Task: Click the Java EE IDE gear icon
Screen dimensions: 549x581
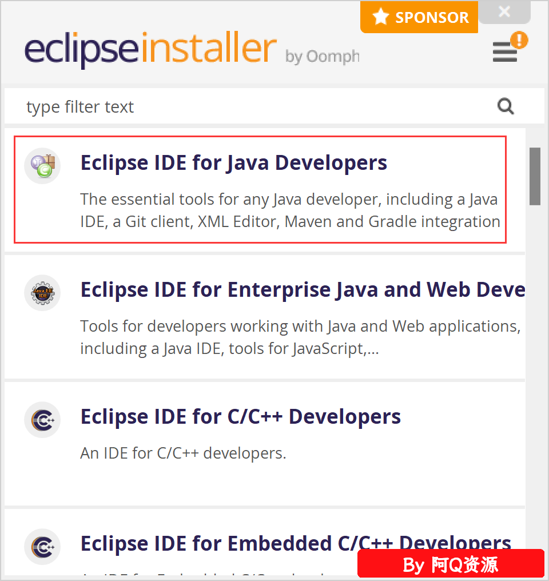Action: click(42, 293)
